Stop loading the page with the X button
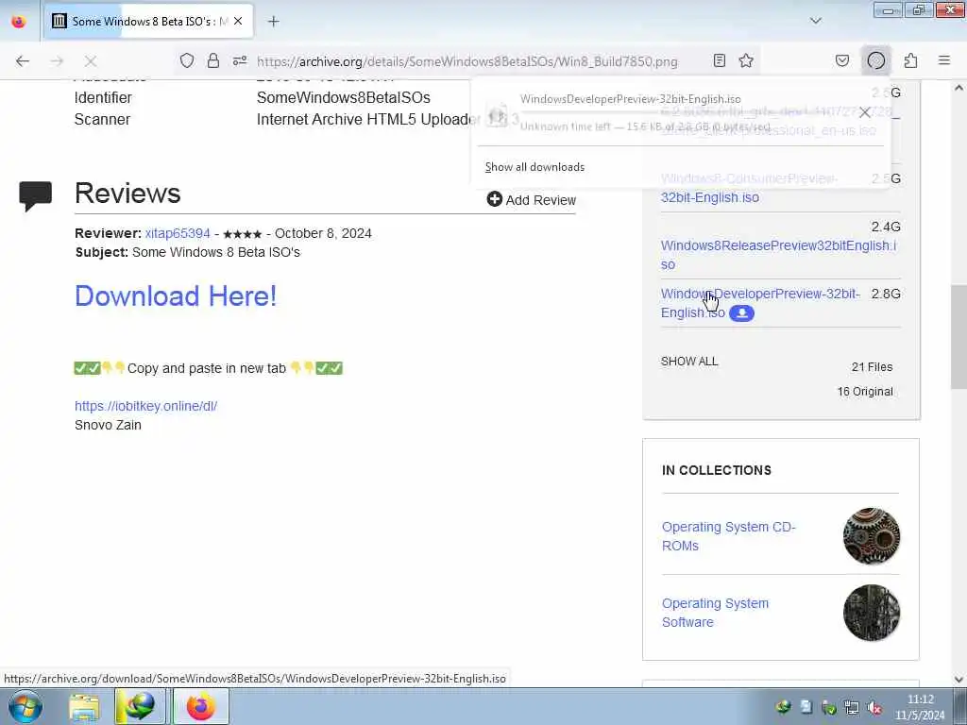967x725 pixels. coord(91,61)
